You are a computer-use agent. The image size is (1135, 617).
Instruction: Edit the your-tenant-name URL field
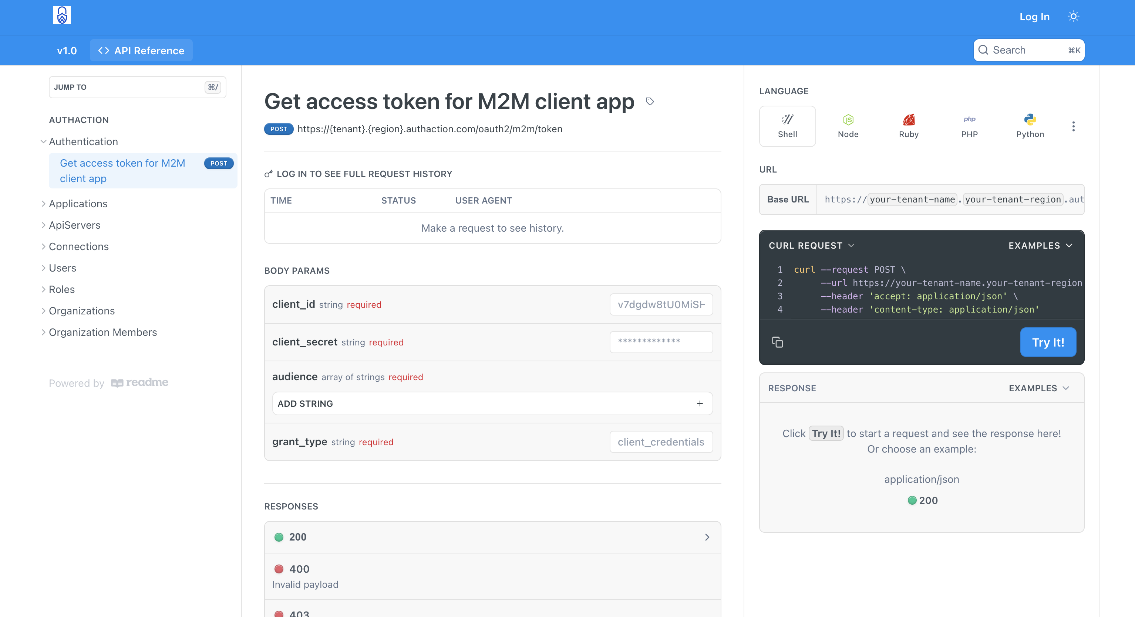pyautogui.click(x=912, y=200)
